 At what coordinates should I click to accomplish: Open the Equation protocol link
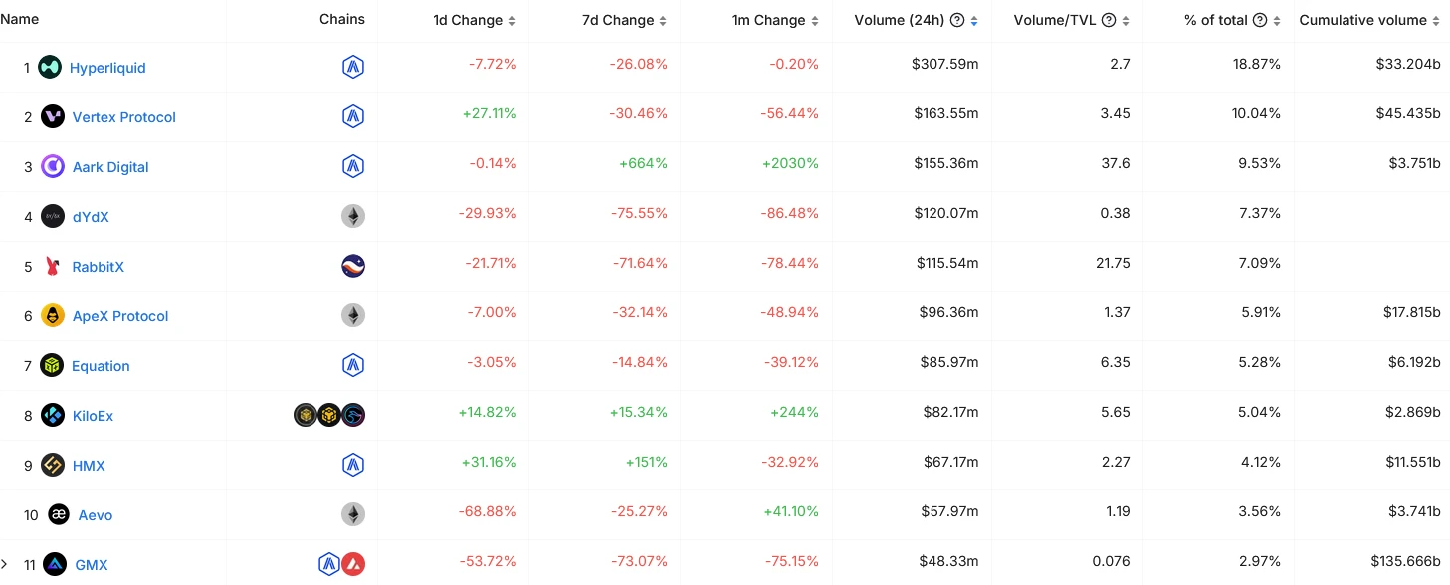click(x=101, y=366)
